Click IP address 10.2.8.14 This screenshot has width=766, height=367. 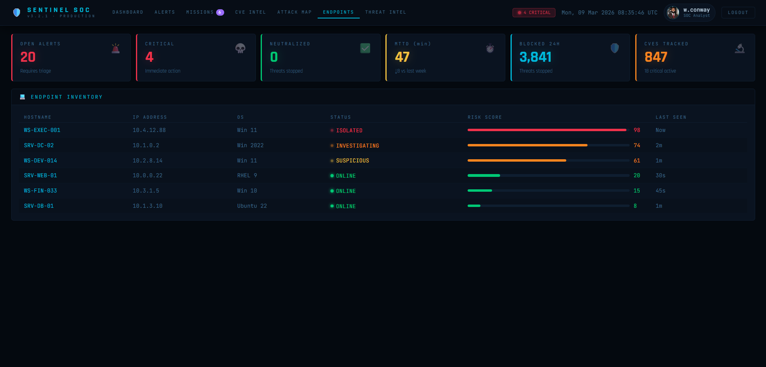(148, 161)
